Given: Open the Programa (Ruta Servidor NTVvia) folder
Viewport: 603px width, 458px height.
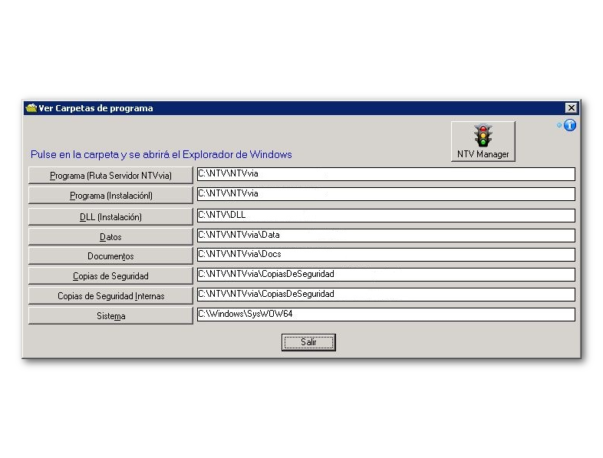Looking at the screenshot, I should pyautogui.click(x=110, y=176).
